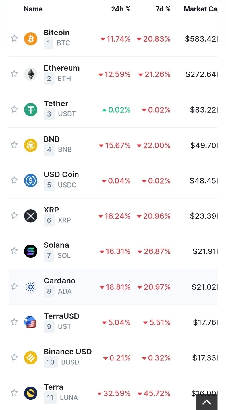
Task: Open the TerraUSD name link
Action: [x=61, y=316]
